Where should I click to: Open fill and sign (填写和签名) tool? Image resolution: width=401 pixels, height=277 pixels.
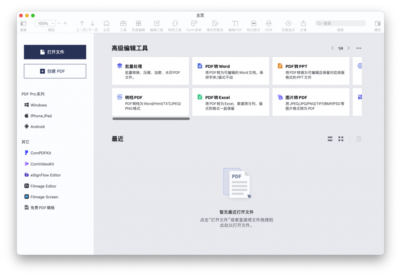pyautogui.click(x=215, y=23)
